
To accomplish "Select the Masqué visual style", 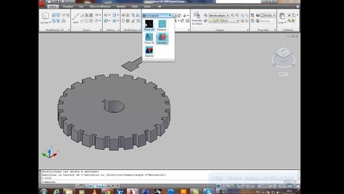I will pos(162,25).
